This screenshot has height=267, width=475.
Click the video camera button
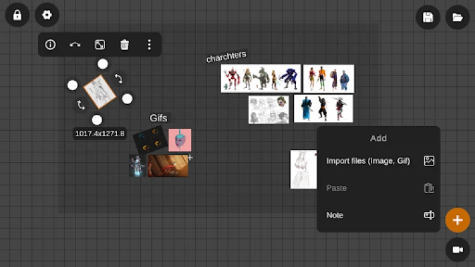pos(458,249)
